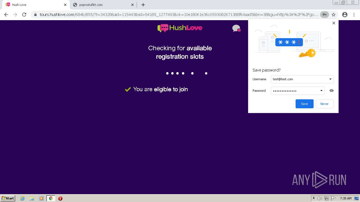This screenshot has height=202, width=360.
Task: Click Save to store the password
Action: 305,104
